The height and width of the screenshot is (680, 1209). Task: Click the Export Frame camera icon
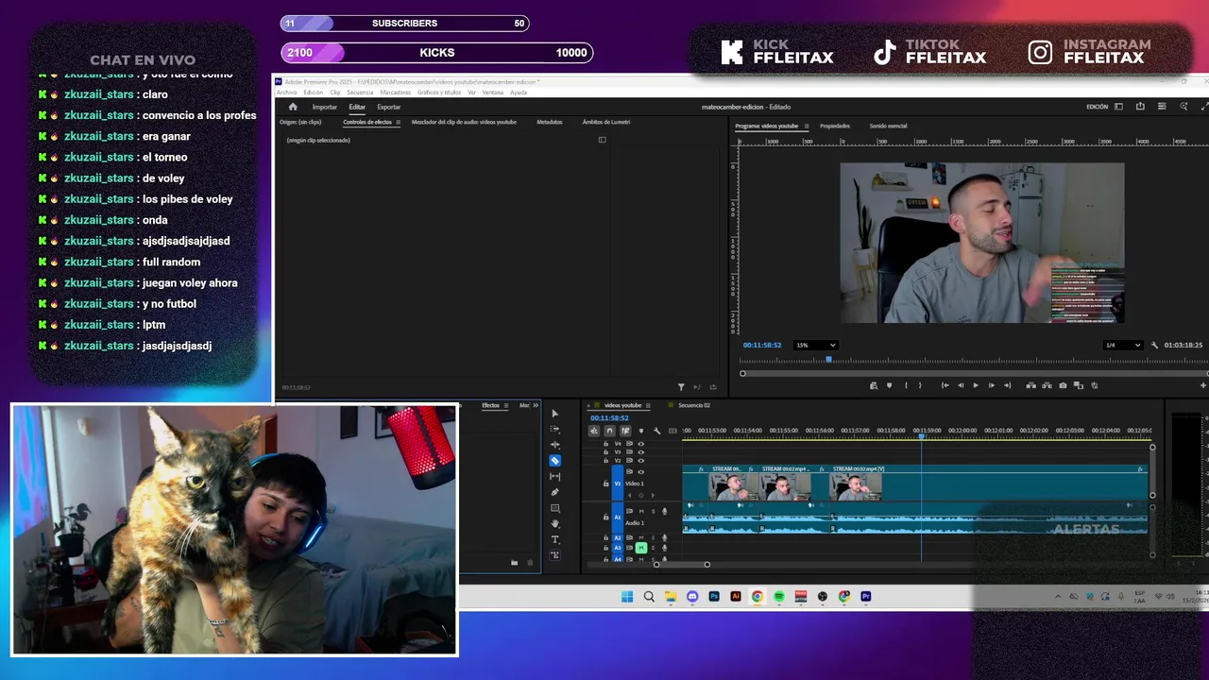(1063, 385)
